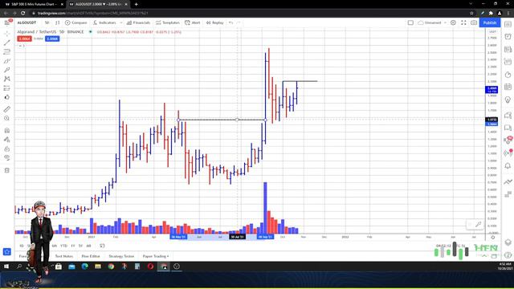This screenshot has height=289, width=514.
Task: Open the Unnamed layout cloud save
Action: click(430, 22)
